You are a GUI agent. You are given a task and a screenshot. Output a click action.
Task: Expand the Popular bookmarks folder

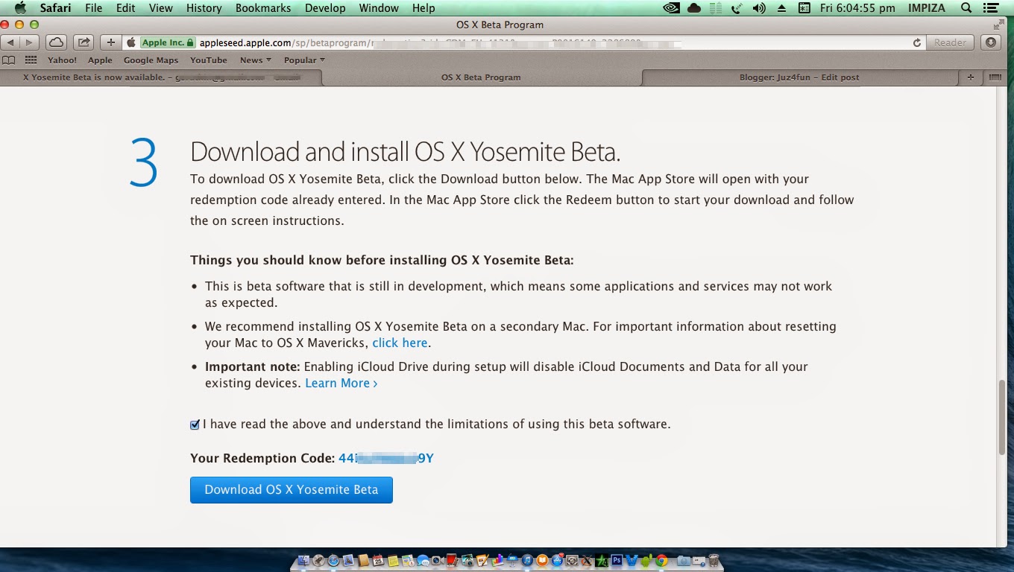[304, 60]
